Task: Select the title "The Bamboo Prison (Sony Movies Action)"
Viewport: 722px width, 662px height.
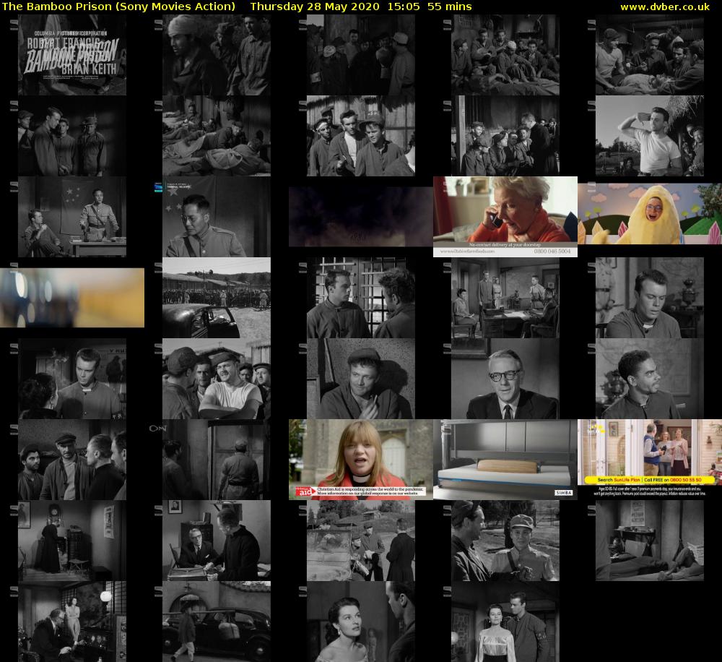Action: point(118,7)
